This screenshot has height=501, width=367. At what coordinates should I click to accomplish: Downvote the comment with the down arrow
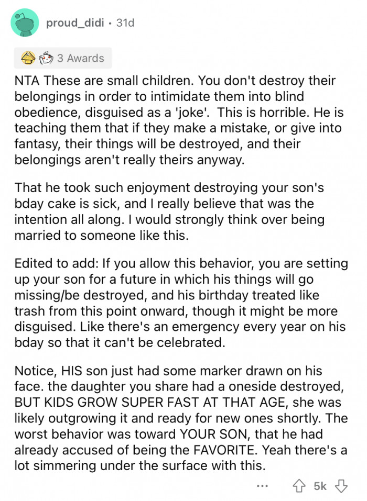pos(340,486)
